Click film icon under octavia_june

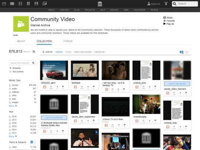coord(137,87)
